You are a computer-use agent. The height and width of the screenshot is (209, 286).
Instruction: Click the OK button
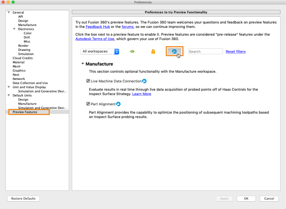(x=246, y=198)
